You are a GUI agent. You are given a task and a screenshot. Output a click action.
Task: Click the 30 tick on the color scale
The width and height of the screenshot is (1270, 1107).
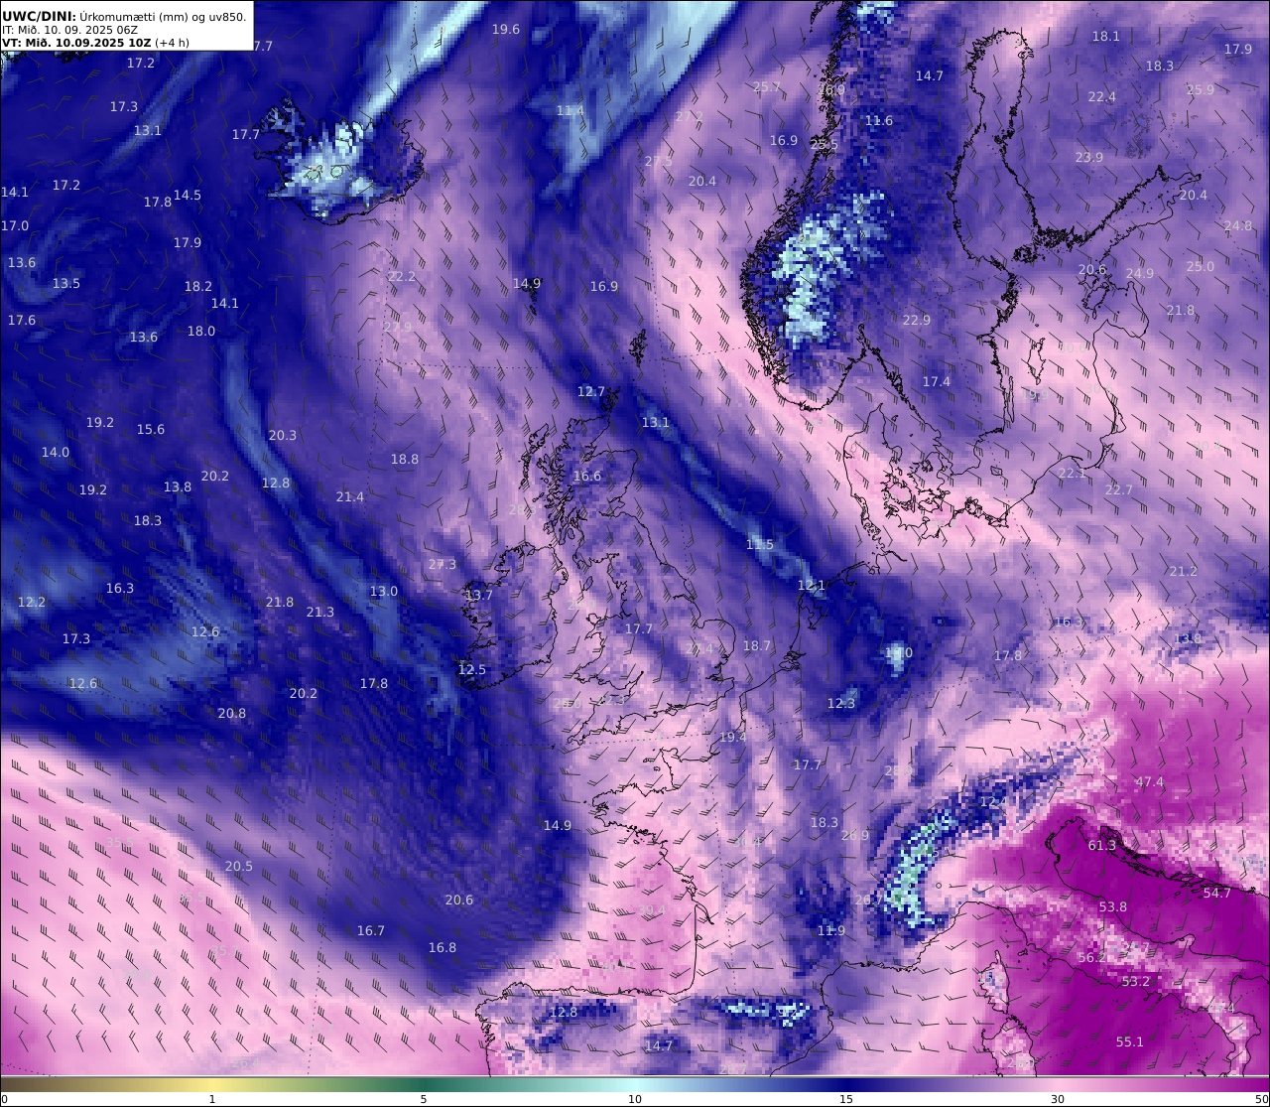(1058, 1099)
